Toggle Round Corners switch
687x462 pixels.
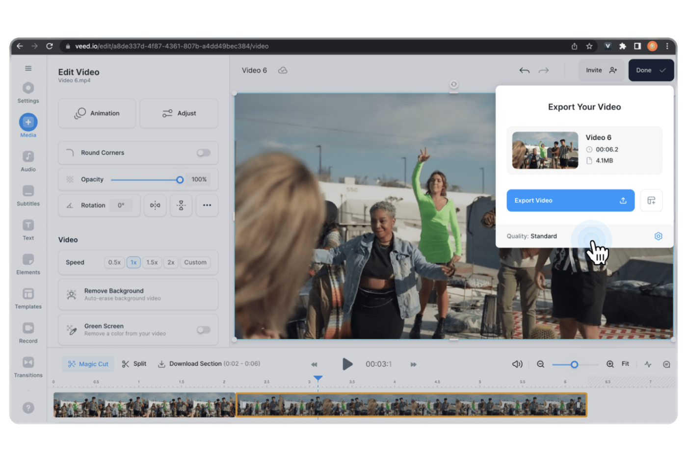[203, 153]
